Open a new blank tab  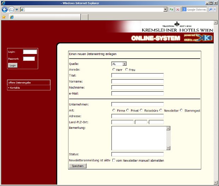(85, 17)
